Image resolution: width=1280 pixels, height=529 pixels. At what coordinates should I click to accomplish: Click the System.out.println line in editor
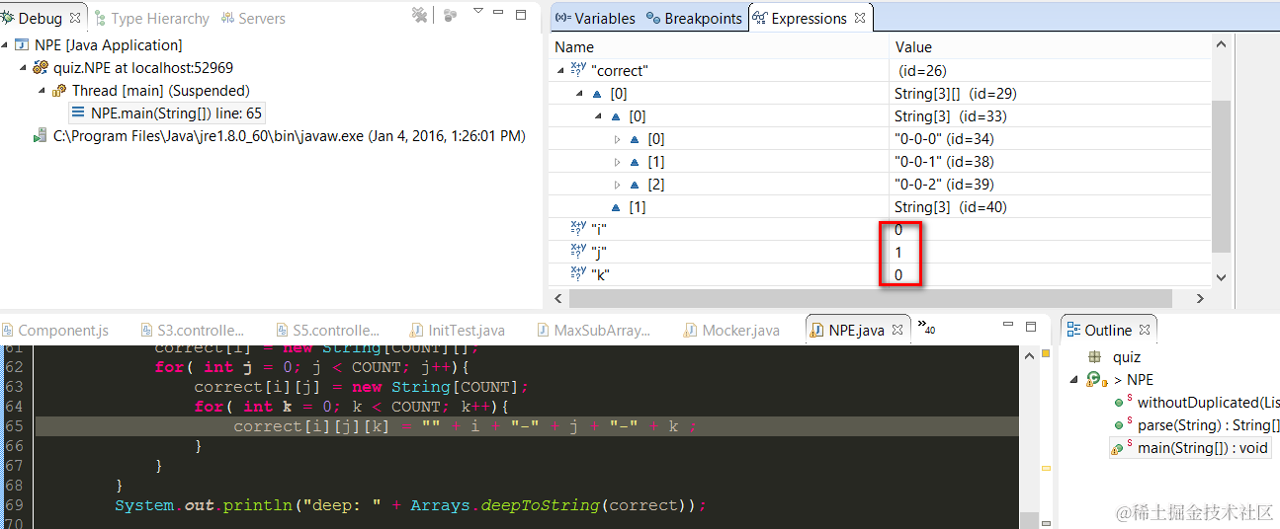410,505
